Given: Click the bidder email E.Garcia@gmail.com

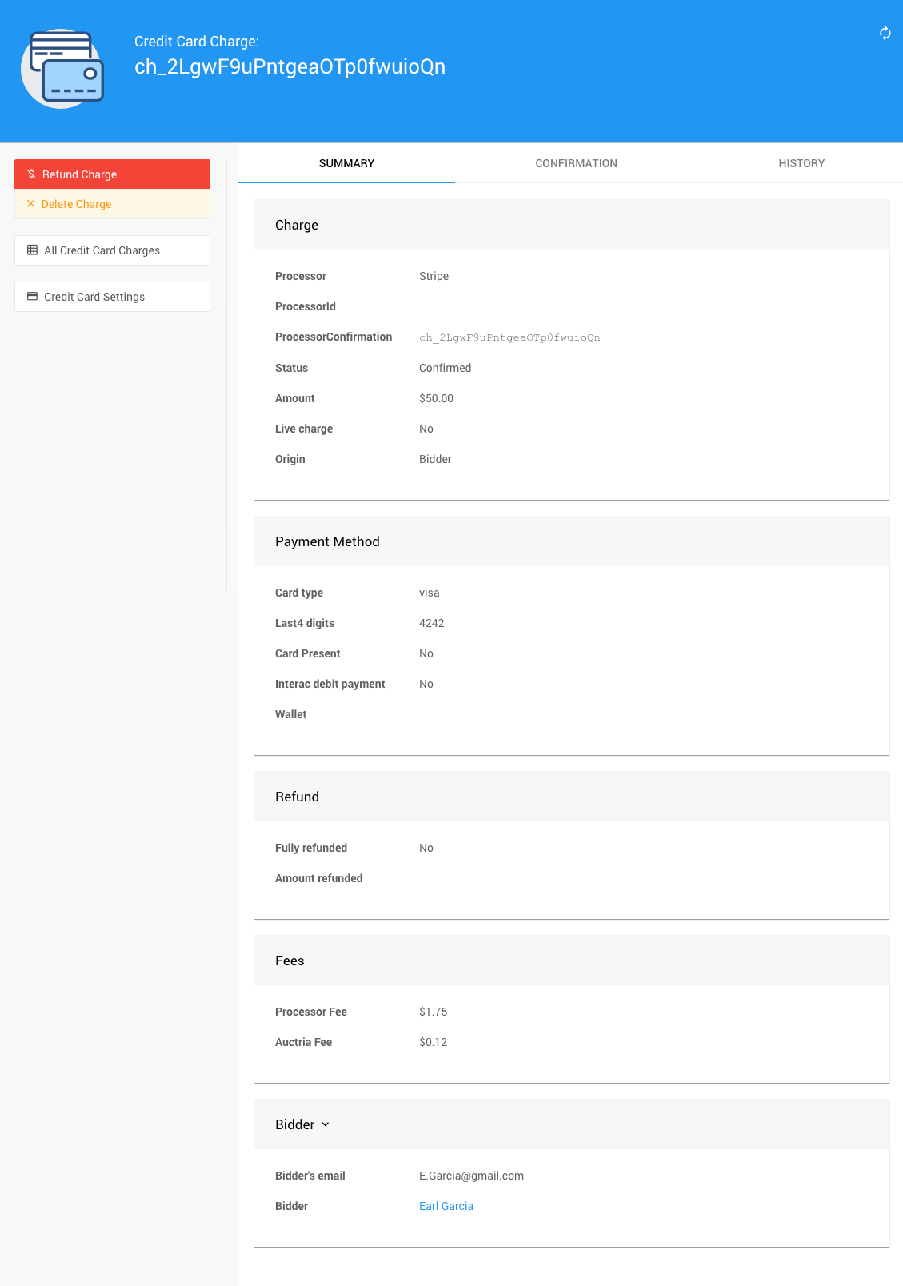Looking at the screenshot, I should 471,1176.
